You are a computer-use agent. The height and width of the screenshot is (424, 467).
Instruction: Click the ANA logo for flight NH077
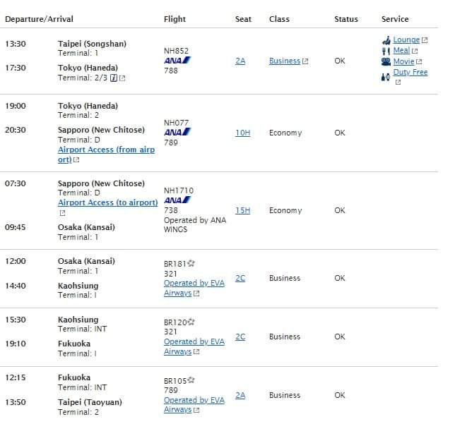point(177,133)
